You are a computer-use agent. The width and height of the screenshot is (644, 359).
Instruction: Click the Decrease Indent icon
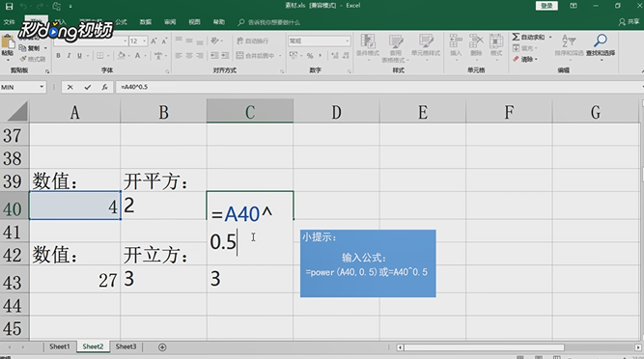pyautogui.click(x=214, y=55)
